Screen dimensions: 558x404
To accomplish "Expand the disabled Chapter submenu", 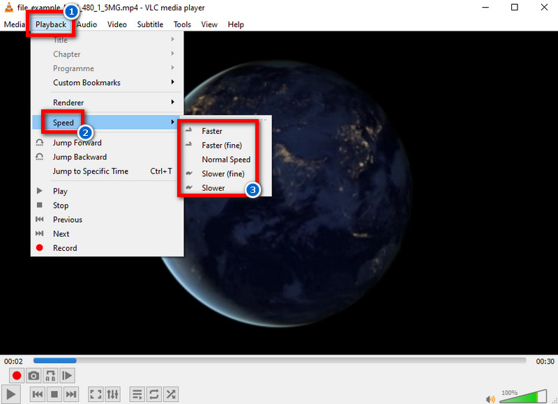I will coord(107,54).
